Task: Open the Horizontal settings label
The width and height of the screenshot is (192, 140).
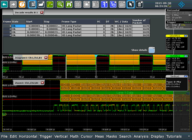Action: (x=173, y=10)
